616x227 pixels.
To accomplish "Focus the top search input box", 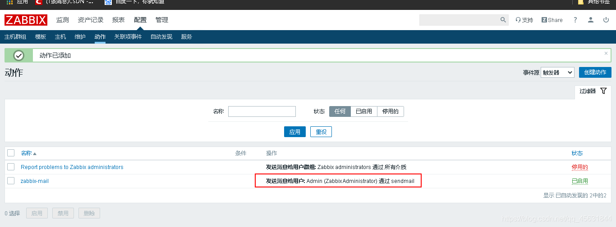I will point(460,20).
